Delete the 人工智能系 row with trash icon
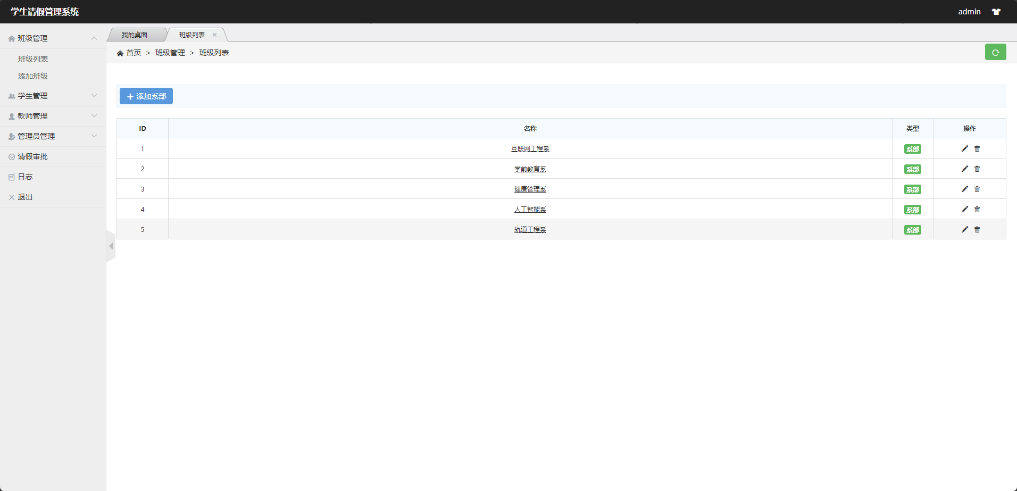 click(977, 210)
